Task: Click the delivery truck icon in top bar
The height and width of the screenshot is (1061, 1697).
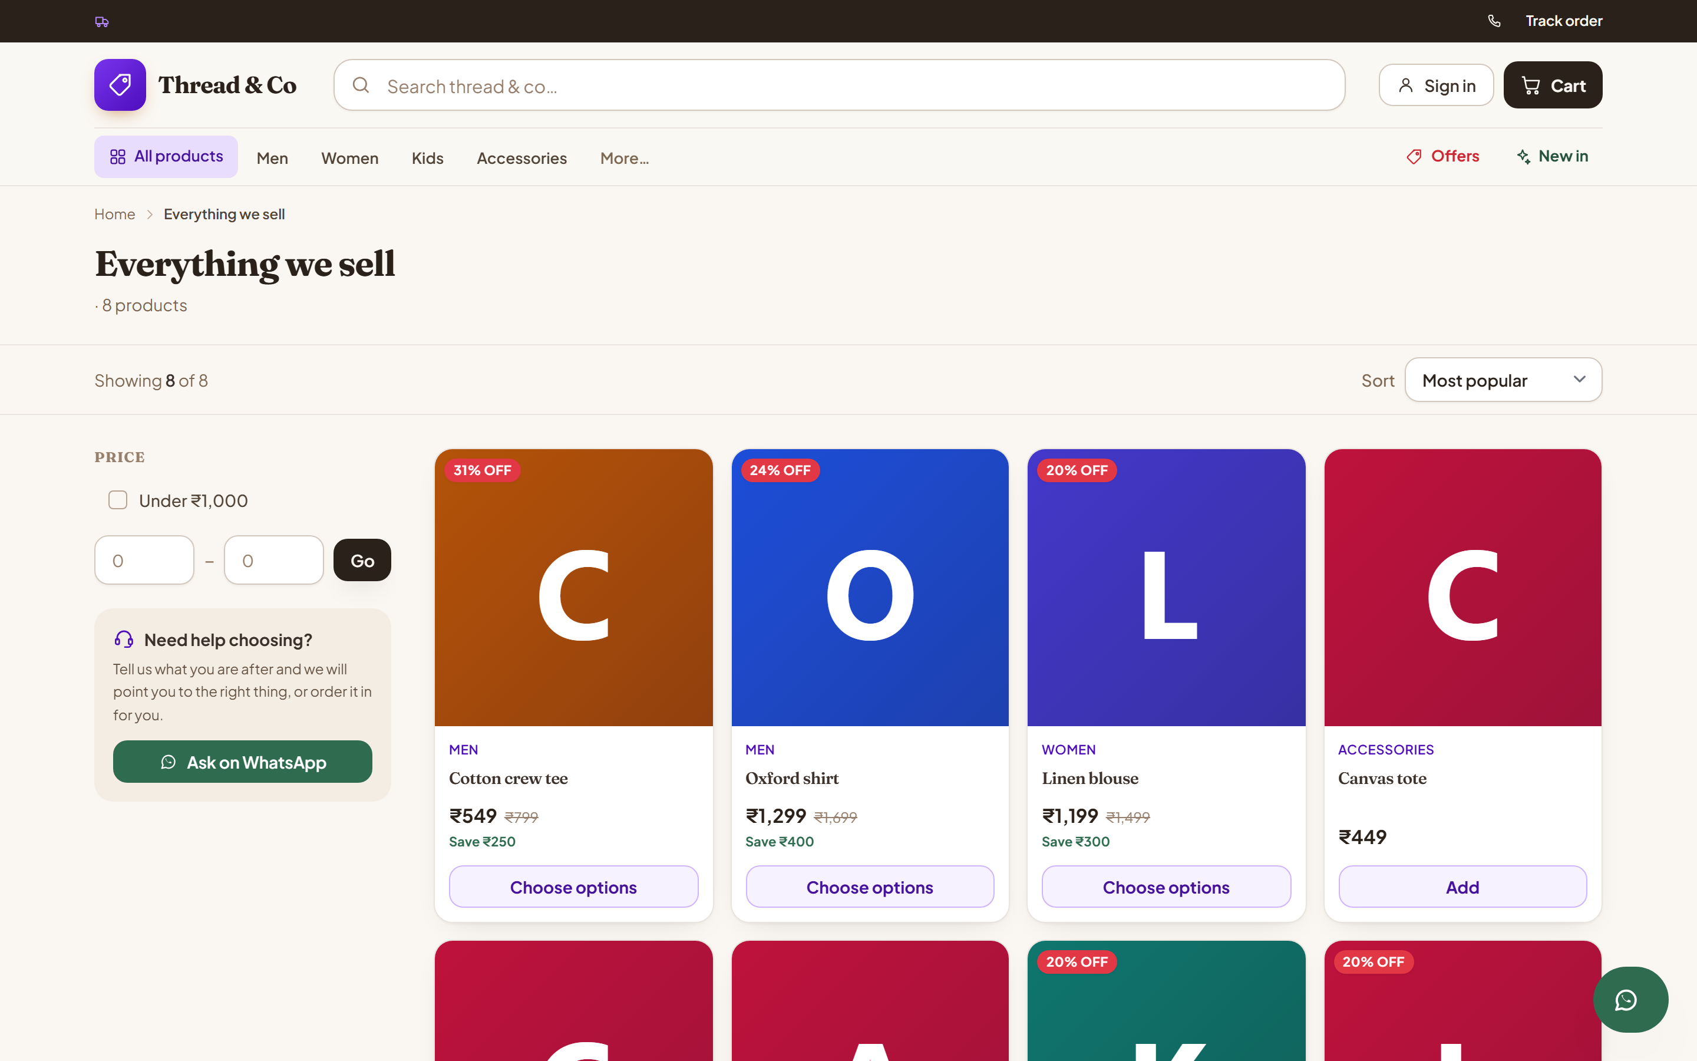Action: [x=102, y=22]
